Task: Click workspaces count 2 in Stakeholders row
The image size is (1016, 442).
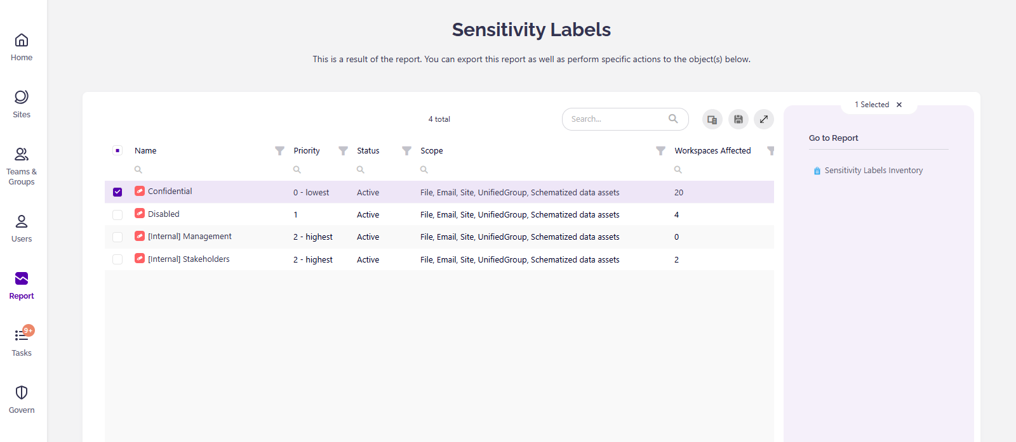Action: pos(677,260)
